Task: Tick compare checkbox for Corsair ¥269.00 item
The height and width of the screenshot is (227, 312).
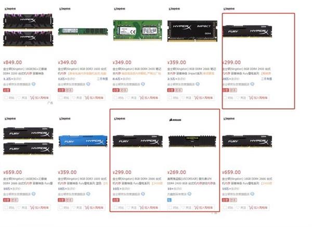Action: click(170, 207)
